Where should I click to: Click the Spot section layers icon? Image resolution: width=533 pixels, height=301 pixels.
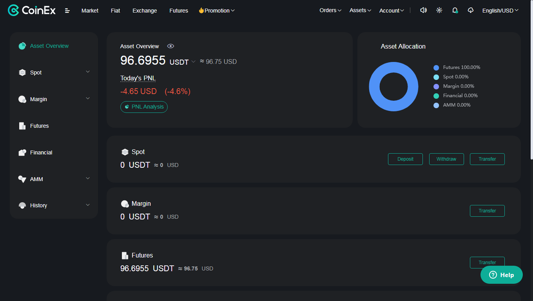coord(125,152)
